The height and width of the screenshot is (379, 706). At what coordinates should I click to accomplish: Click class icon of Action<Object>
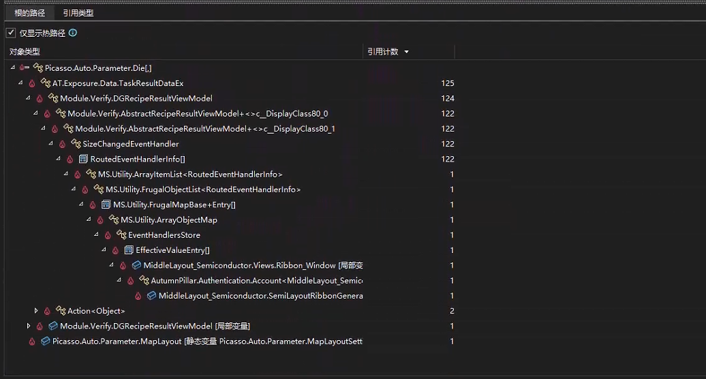(x=60, y=311)
